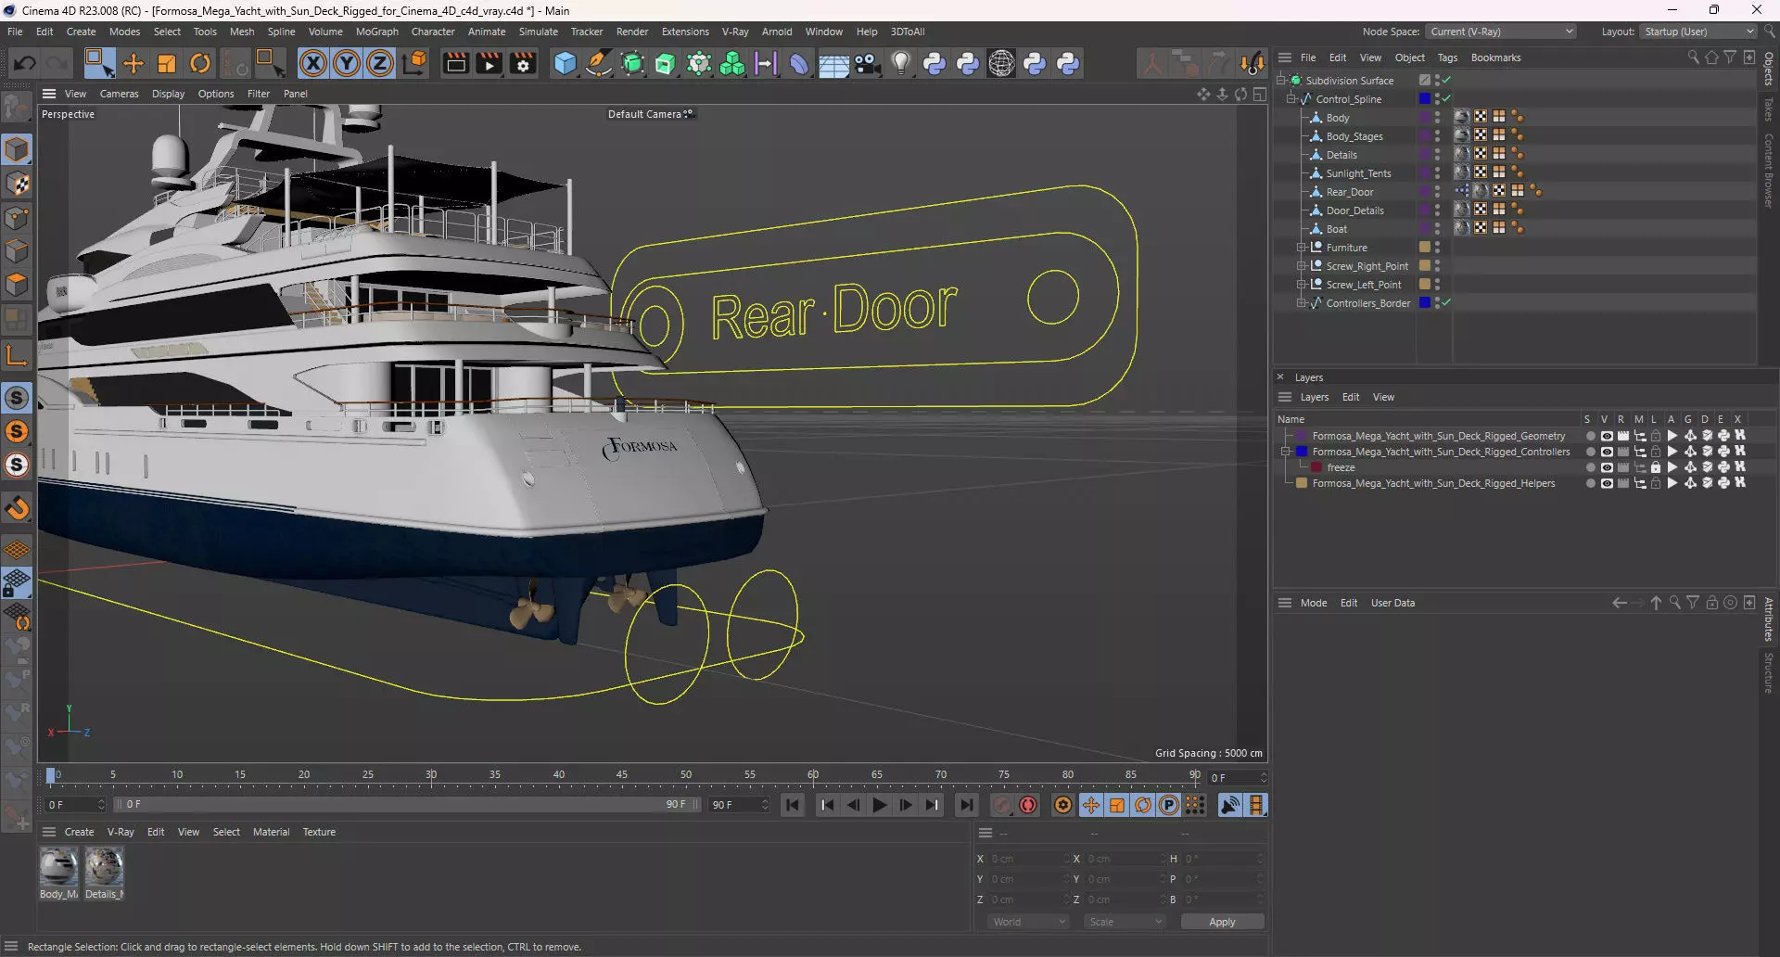Toggle X axis lock
Screen dimensions: 1780x957
pyautogui.click(x=313, y=64)
